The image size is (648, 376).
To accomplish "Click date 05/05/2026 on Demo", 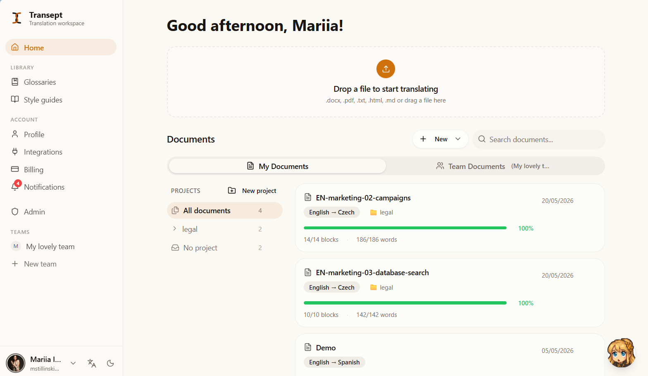I will point(557,351).
